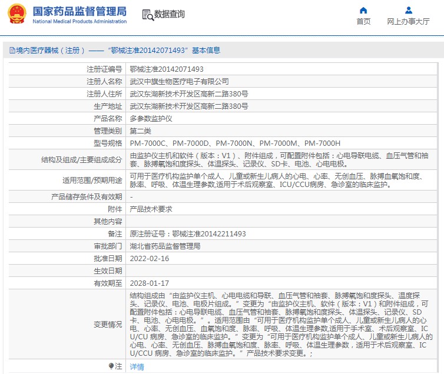Go to 首页 home page link
This screenshot has width=444, height=374.
click(x=363, y=22)
